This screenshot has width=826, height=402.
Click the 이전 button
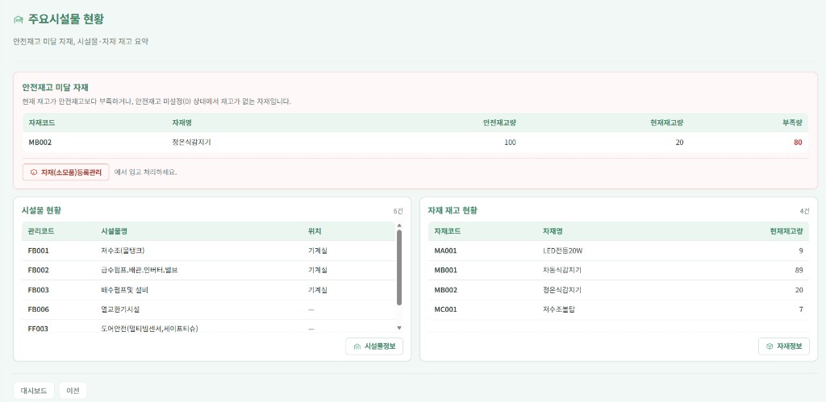pos(73,391)
